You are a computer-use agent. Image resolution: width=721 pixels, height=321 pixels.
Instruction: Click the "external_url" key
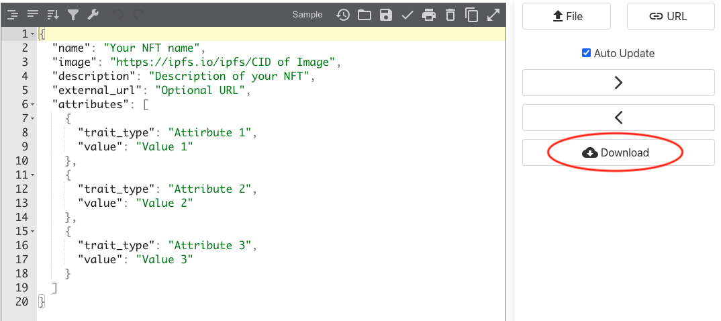pos(97,90)
